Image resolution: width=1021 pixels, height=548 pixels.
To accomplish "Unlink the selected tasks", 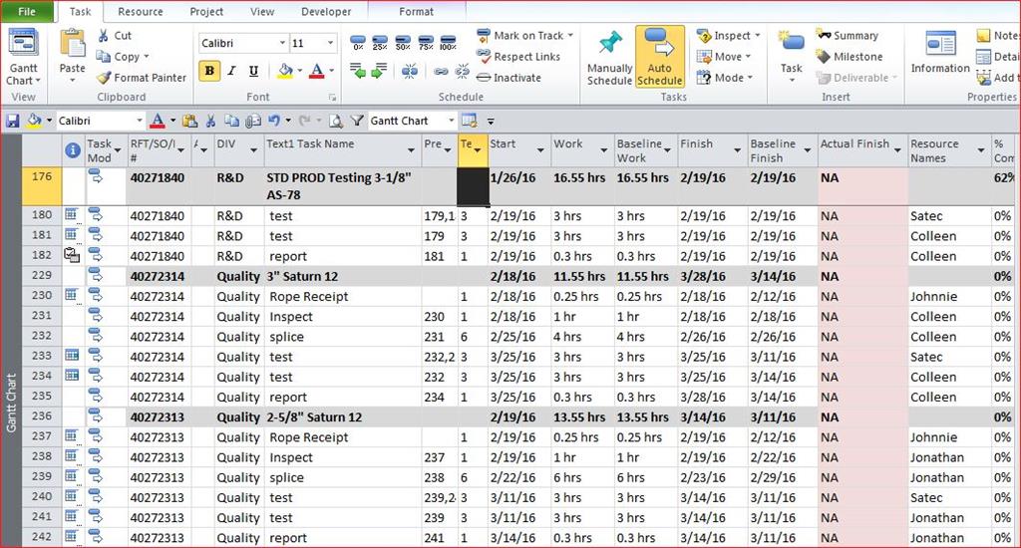I will point(463,71).
